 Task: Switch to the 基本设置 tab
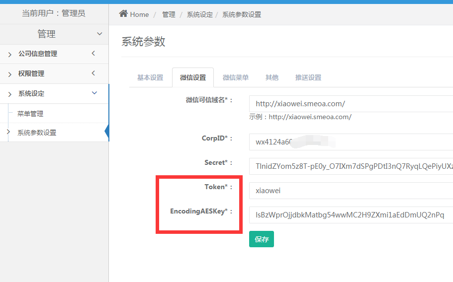tap(150, 77)
